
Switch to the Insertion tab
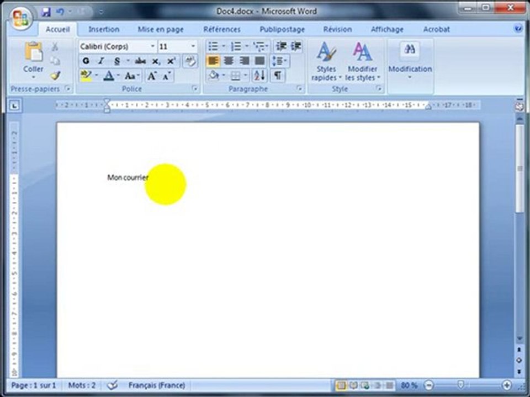(104, 29)
